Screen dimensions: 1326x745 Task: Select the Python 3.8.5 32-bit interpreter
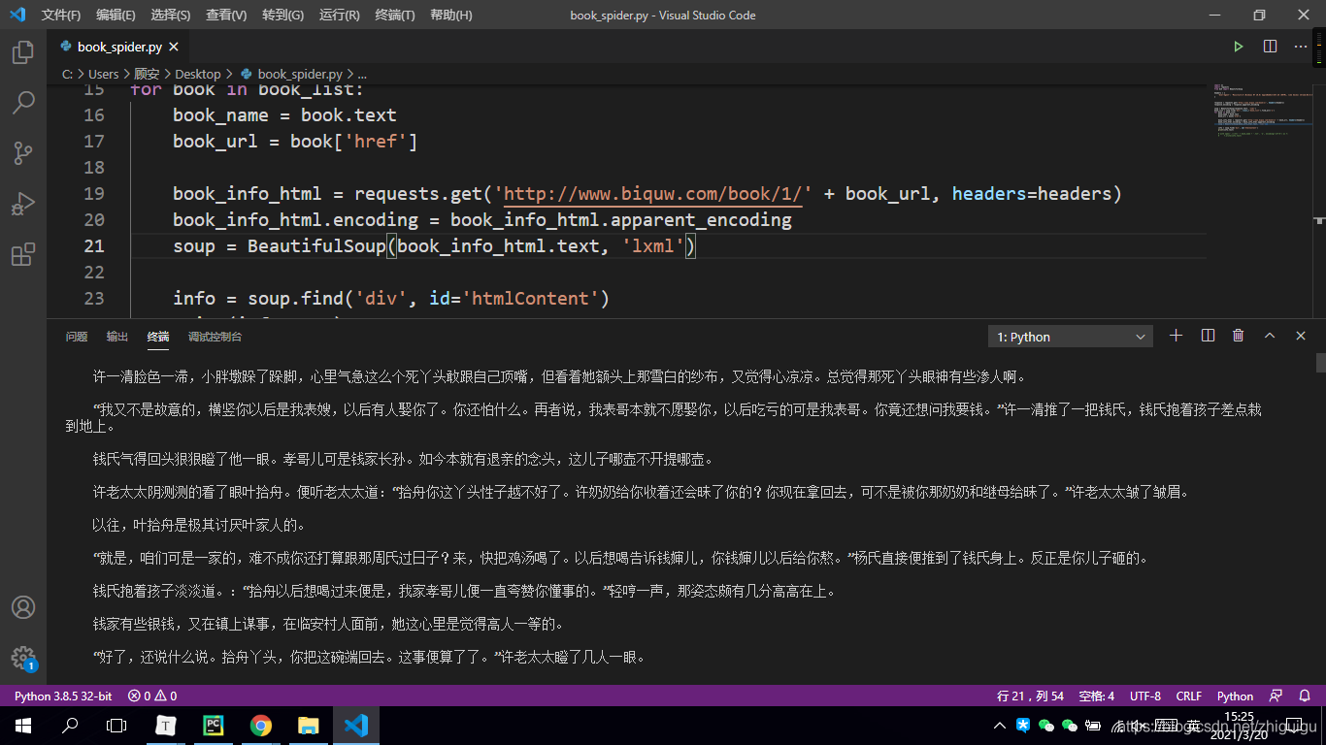pyautogui.click(x=63, y=696)
